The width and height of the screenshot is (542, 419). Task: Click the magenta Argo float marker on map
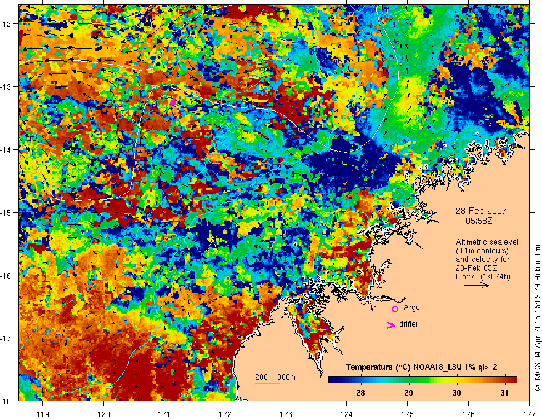pyautogui.click(x=172, y=102)
